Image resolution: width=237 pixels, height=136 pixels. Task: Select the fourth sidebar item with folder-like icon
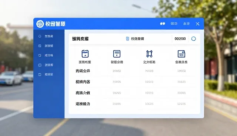coord(46,65)
